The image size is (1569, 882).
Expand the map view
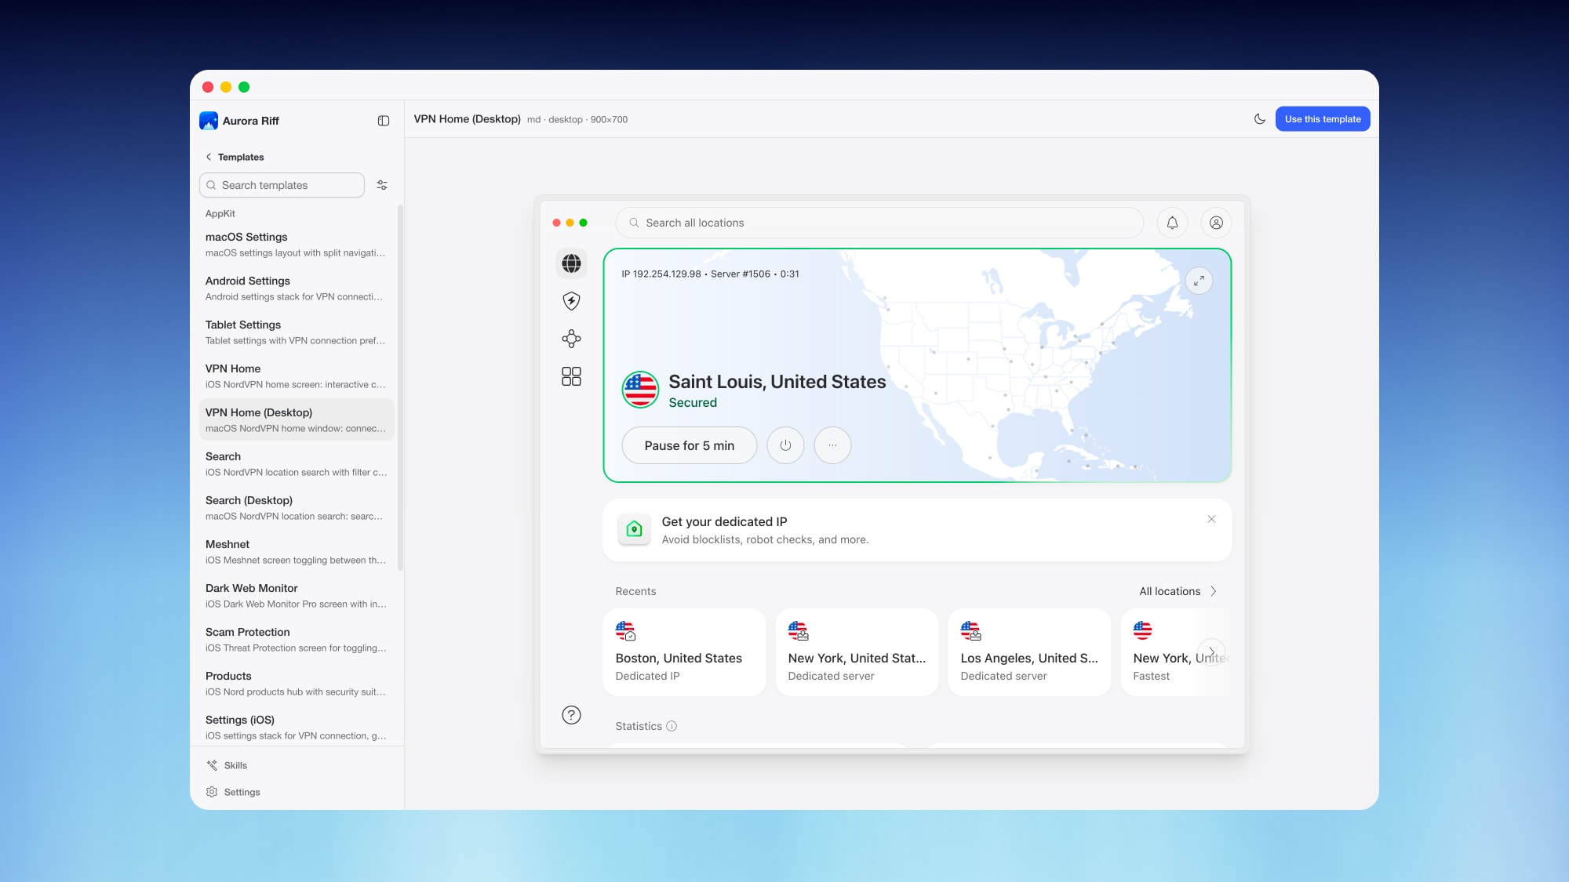(x=1199, y=281)
